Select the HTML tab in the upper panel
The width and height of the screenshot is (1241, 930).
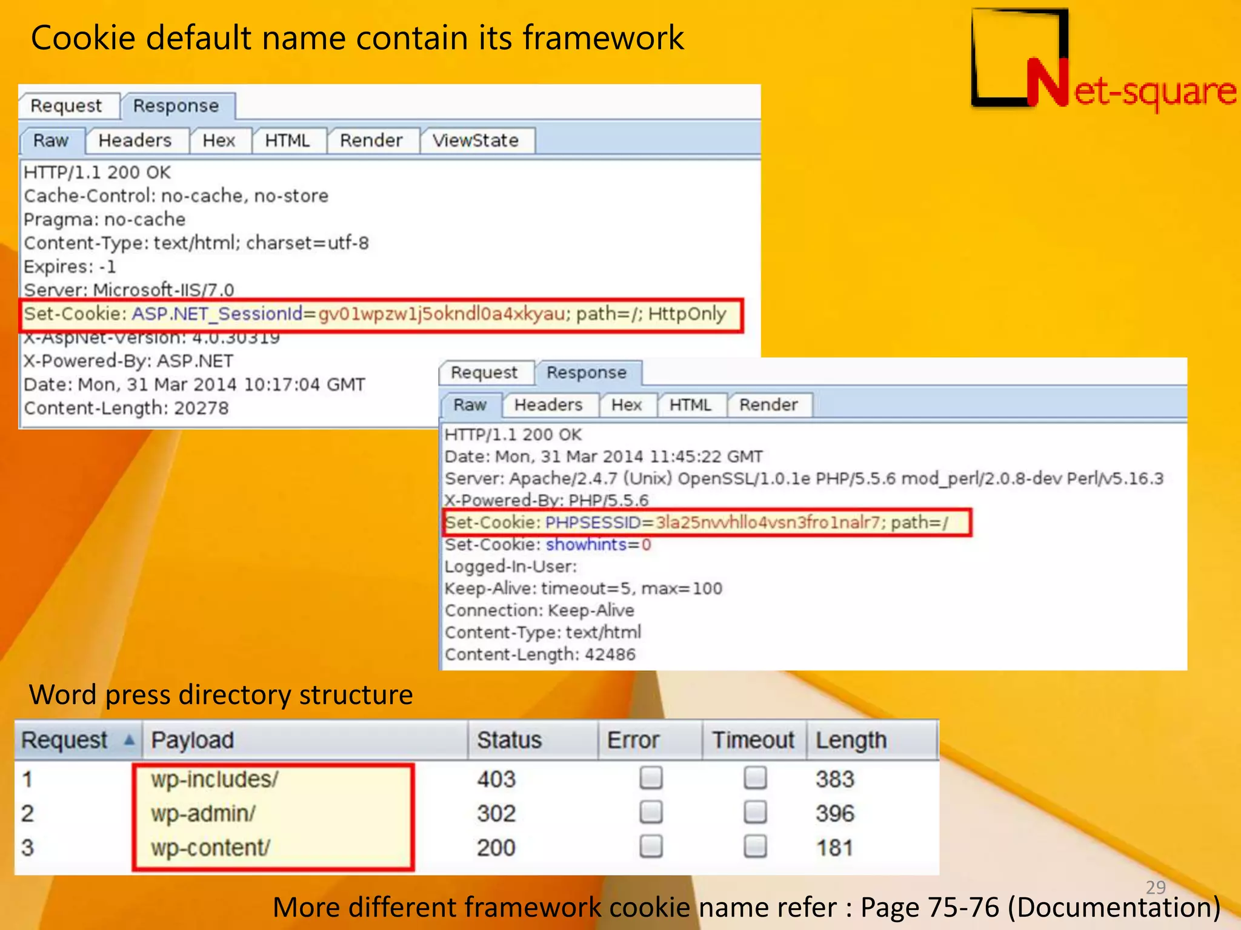click(287, 140)
